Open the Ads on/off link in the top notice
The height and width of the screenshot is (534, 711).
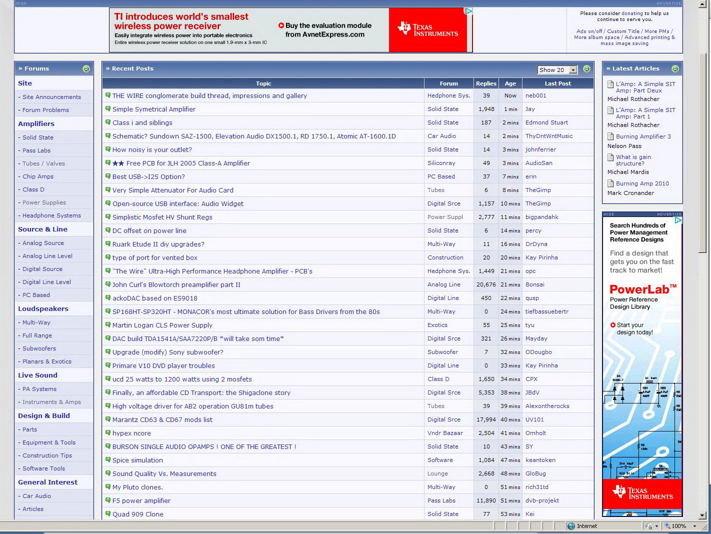pos(589,31)
